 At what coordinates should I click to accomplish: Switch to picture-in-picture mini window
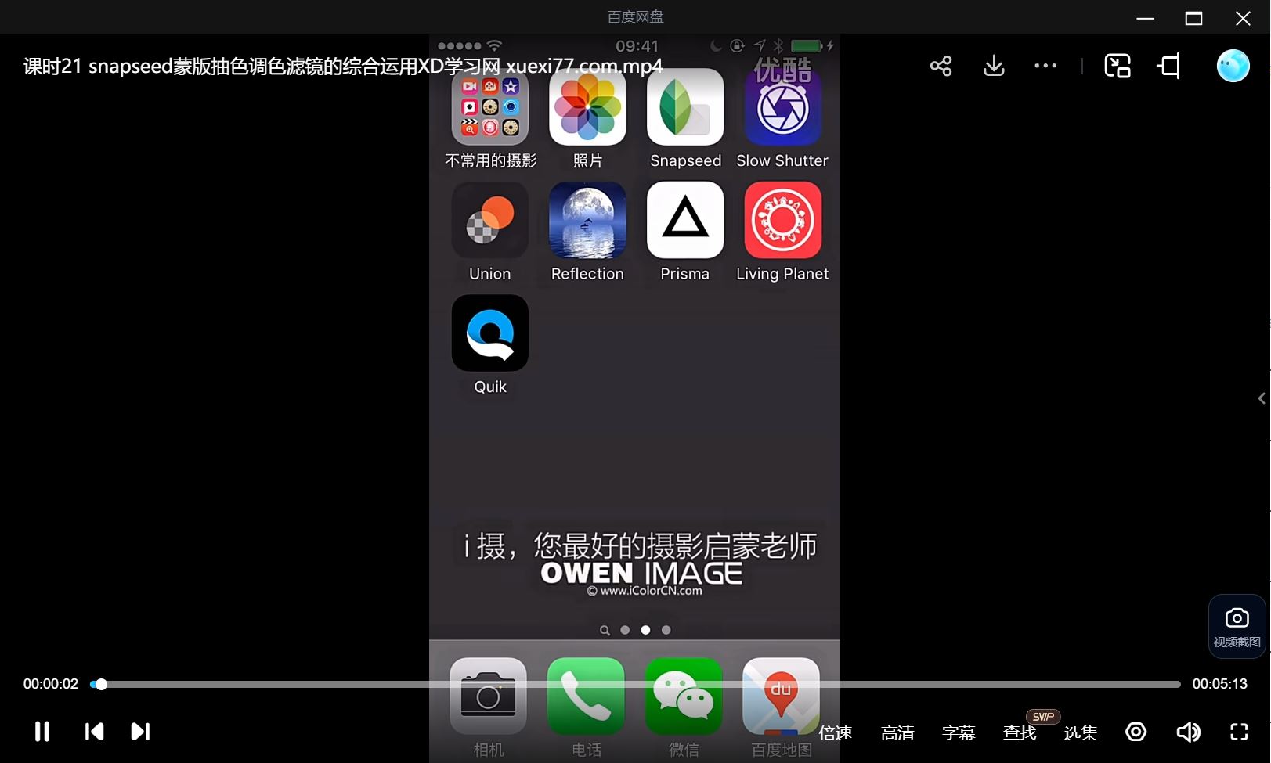[x=1118, y=66]
